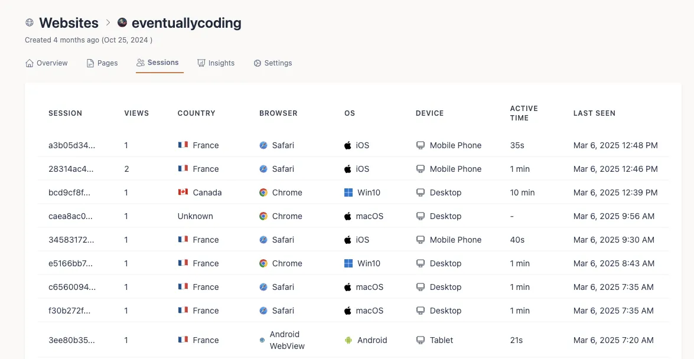Click the Canada flag icon
This screenshot has width=694, height=359.
(183, 192)
